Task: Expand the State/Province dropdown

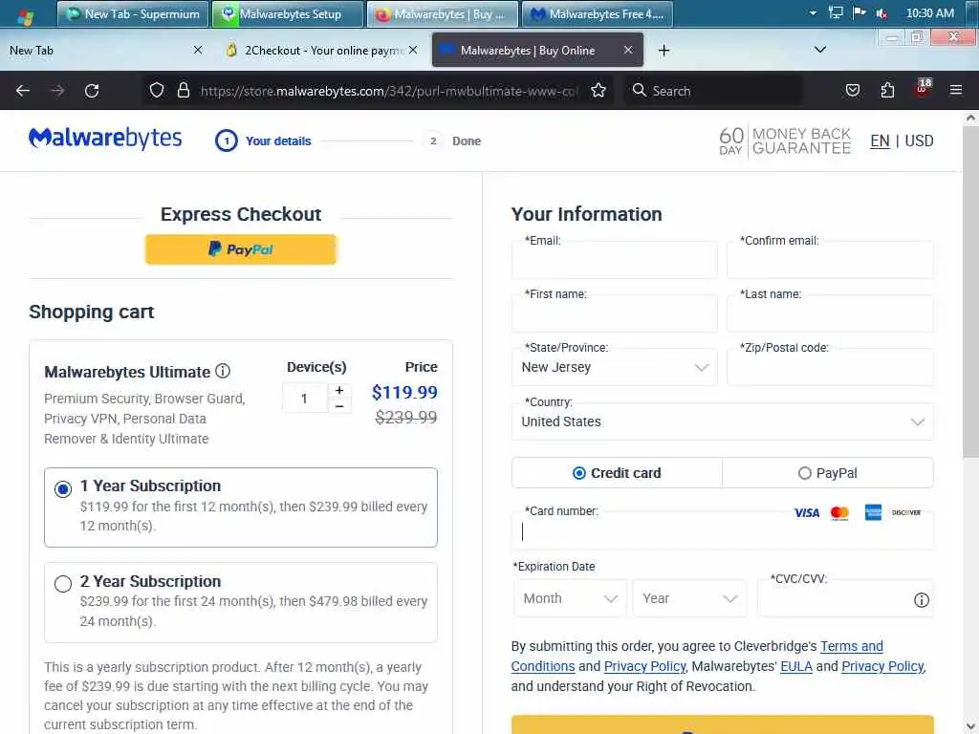Action: pos(615,367)
